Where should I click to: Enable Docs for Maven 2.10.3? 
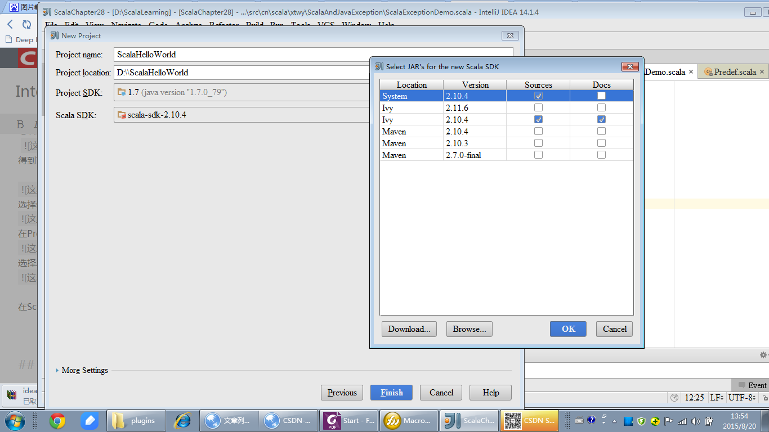(x=602, y=143)
